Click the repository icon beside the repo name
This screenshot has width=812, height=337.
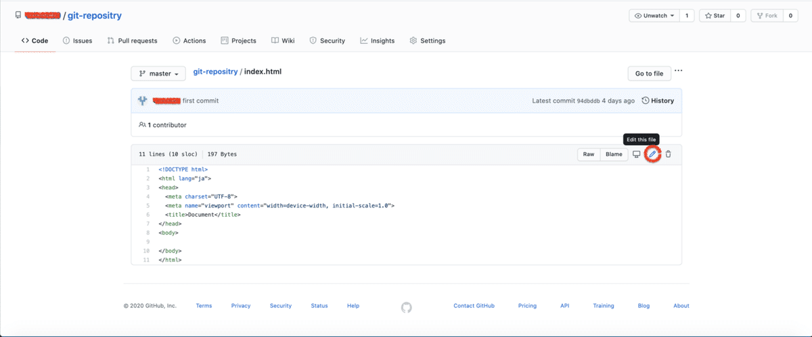pos(18,15)
